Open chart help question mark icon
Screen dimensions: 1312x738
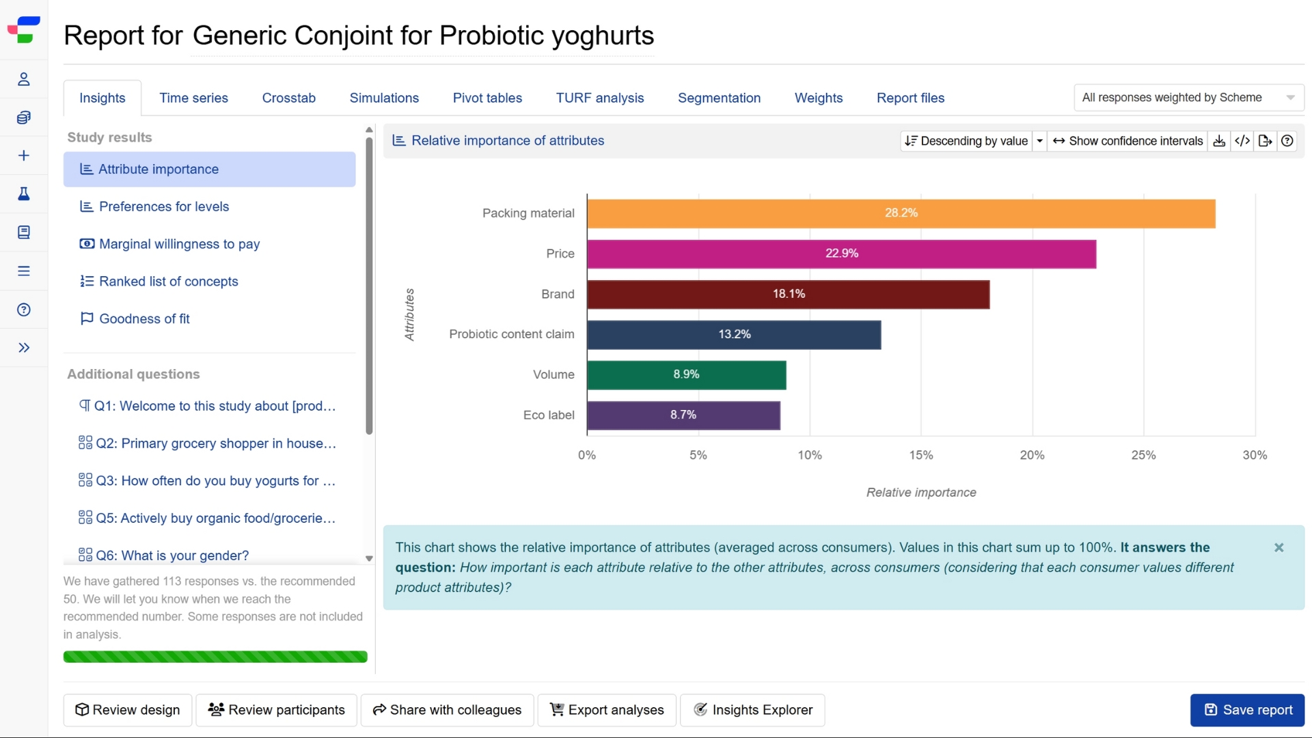pyautogui.click(x=1287, y=141)
